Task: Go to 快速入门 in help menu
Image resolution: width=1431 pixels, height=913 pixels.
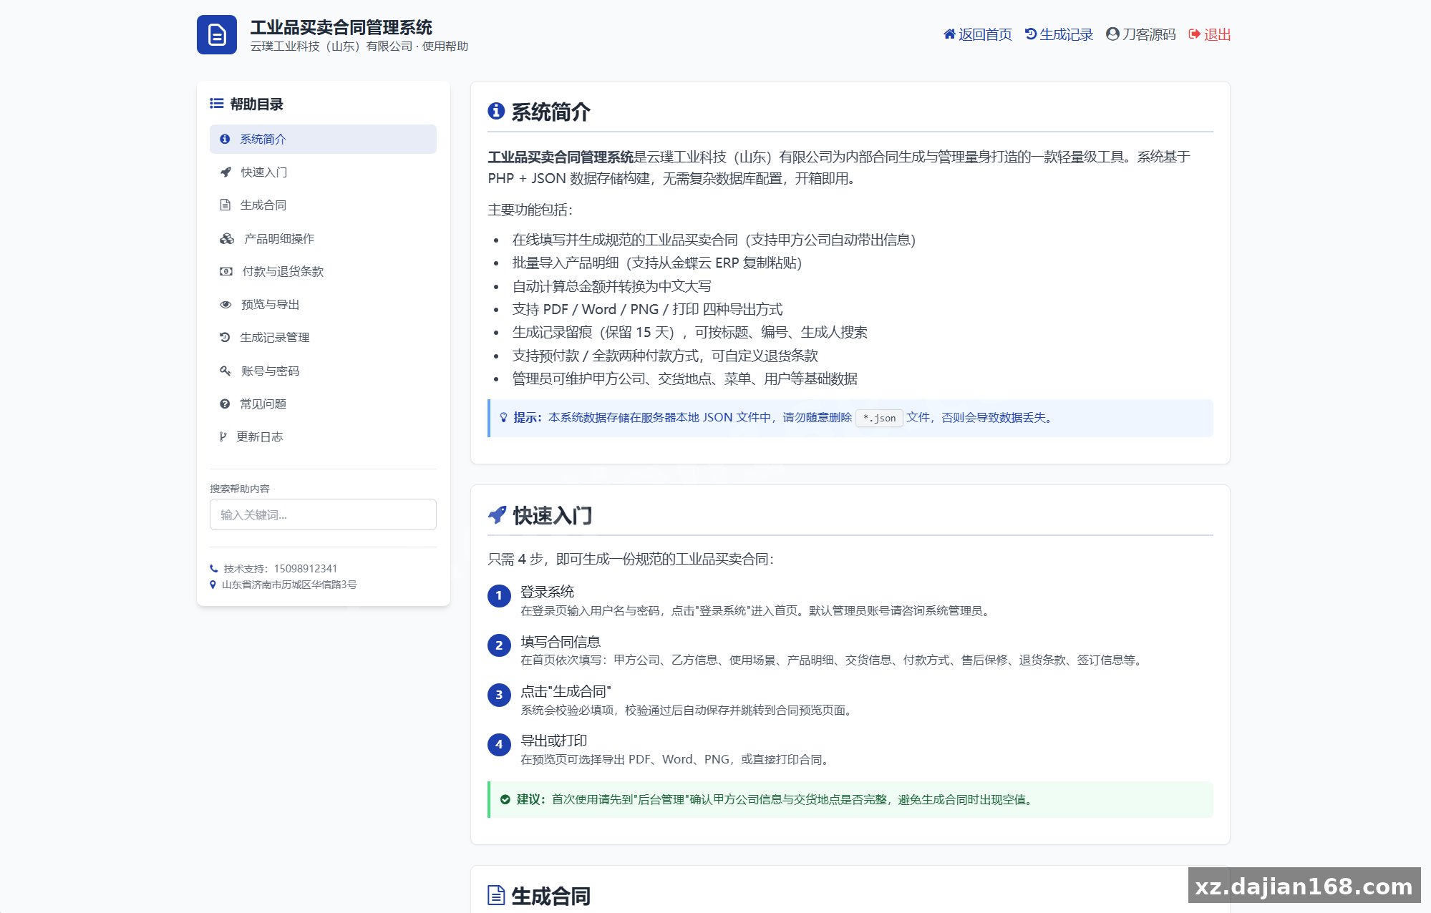Action: [323, 172]
